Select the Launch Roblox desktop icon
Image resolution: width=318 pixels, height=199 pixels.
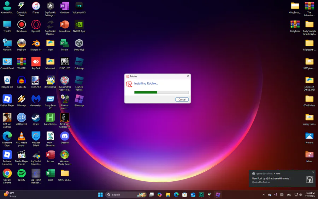pos(79,84)
